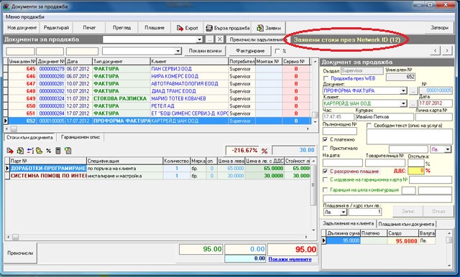460x277 pixels.
Task: Click the Печат button
Action: point(89,28)
